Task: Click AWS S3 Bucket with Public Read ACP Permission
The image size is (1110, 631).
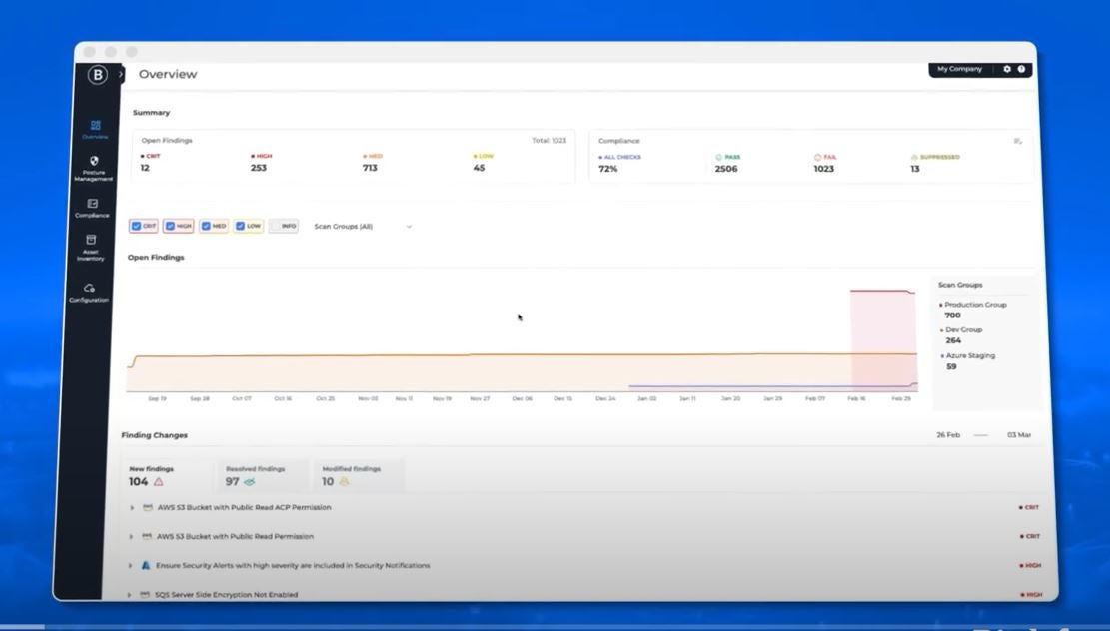Action: click(x=244, y=508)
